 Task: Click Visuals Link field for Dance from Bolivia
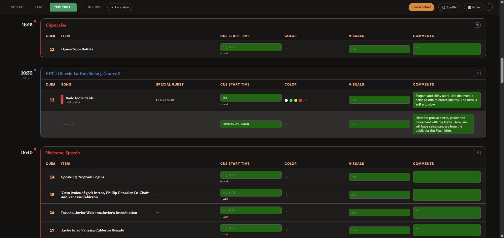point(379,49)
